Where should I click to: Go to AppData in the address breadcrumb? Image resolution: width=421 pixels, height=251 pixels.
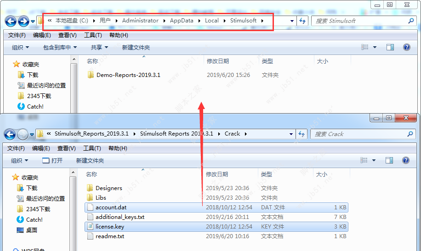(182, 21)
